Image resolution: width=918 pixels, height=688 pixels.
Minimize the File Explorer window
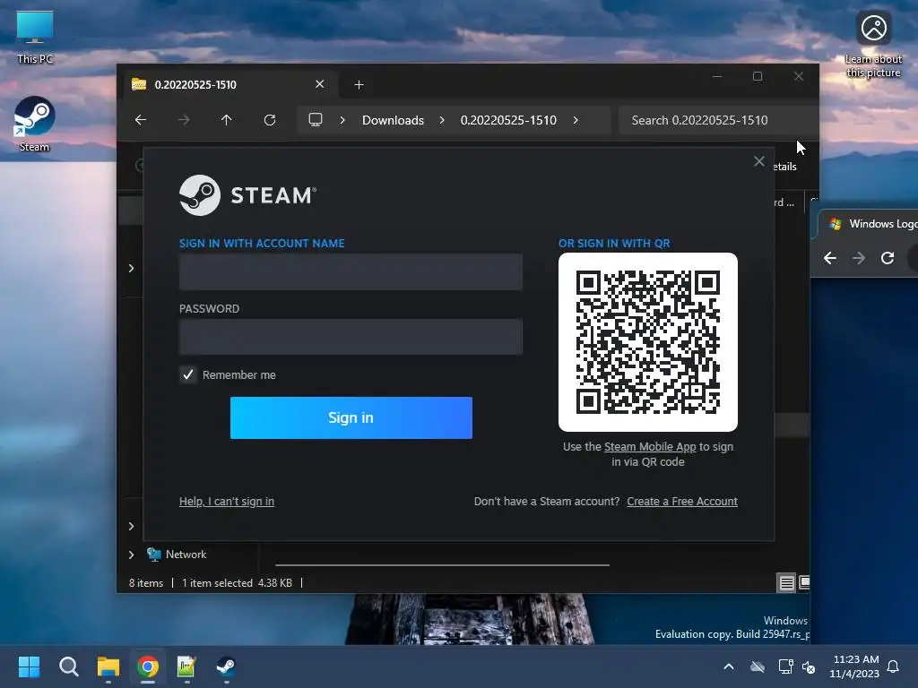point(717,77)
